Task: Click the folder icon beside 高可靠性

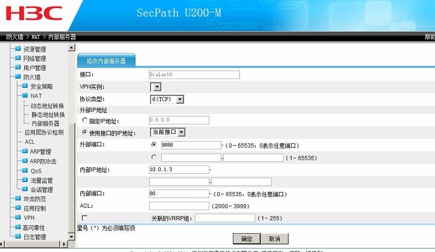Action: [18, 227]
